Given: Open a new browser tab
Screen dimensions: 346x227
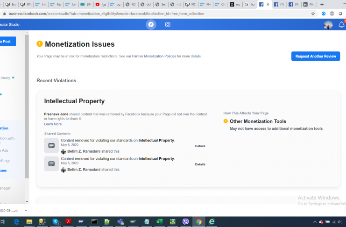Looking at the screenshot, I should [x=322, y=4].
